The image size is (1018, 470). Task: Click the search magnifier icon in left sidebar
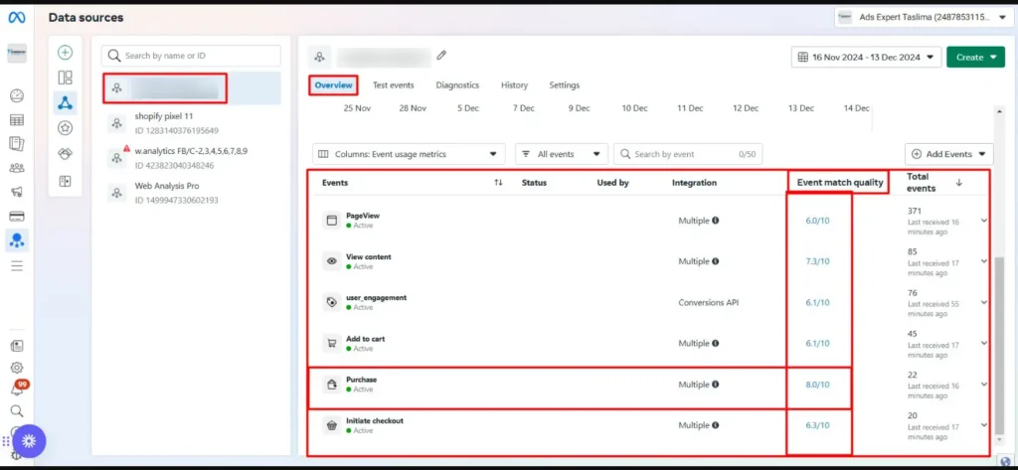click(17, 411)
